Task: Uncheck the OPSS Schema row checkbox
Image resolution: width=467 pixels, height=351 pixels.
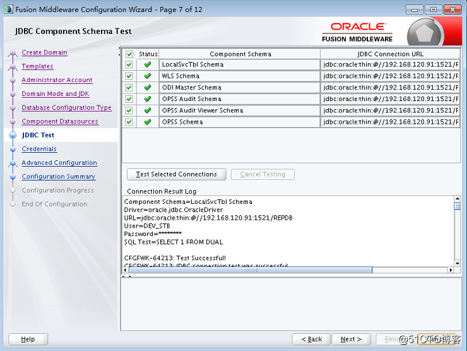Action: (129, 122)
